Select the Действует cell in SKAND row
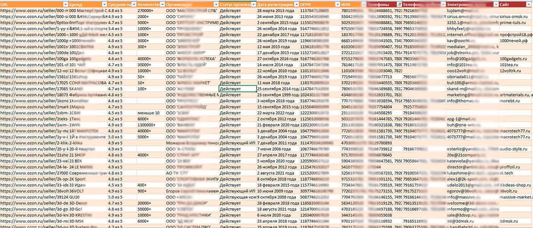Image resolution: width=533 pixels, height=228 pixels. tap(238, 88)
